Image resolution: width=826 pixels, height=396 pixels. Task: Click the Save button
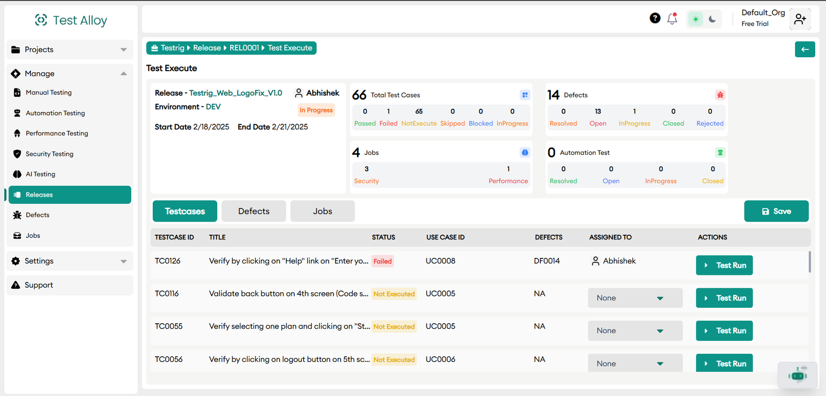point(776,211)
